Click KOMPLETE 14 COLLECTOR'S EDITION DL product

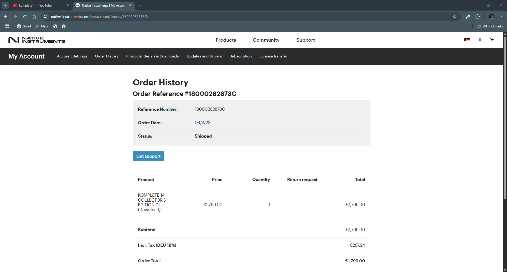(152, 202)
